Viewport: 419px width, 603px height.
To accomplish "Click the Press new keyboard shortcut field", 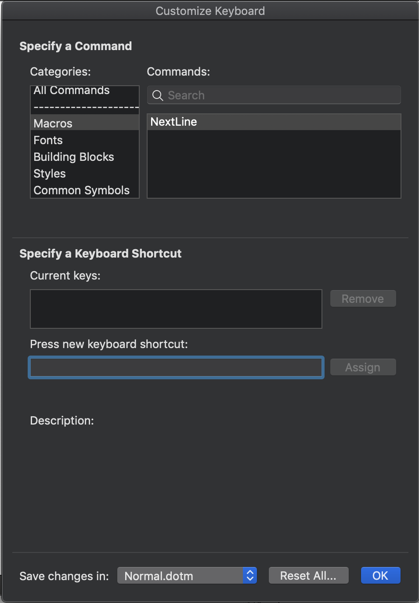I will point(176,367).
